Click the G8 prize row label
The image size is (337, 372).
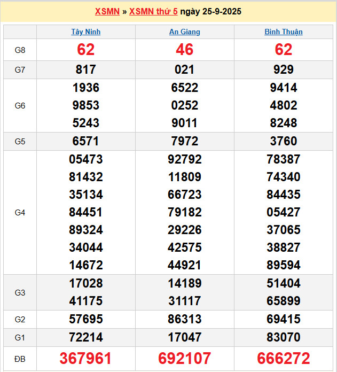[20, 50]
